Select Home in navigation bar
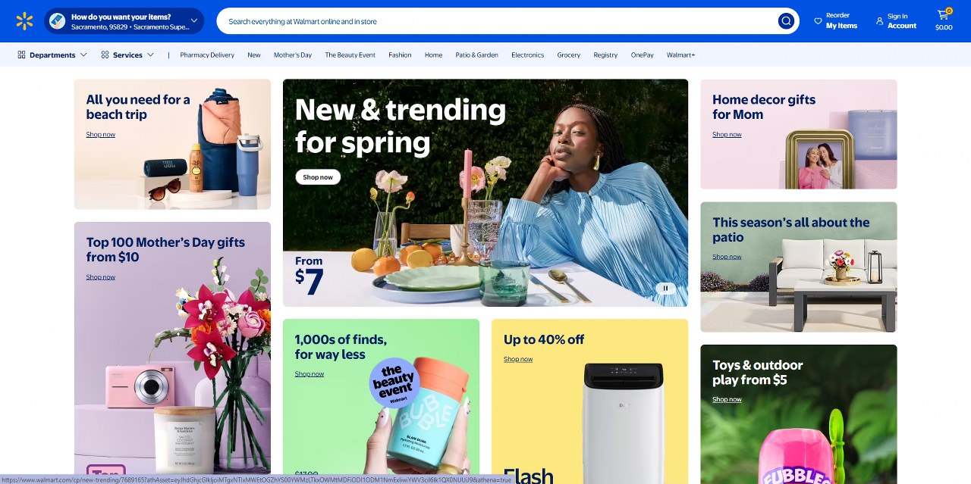This screenshot has height=484, width=971. click(x=433, y=55)
